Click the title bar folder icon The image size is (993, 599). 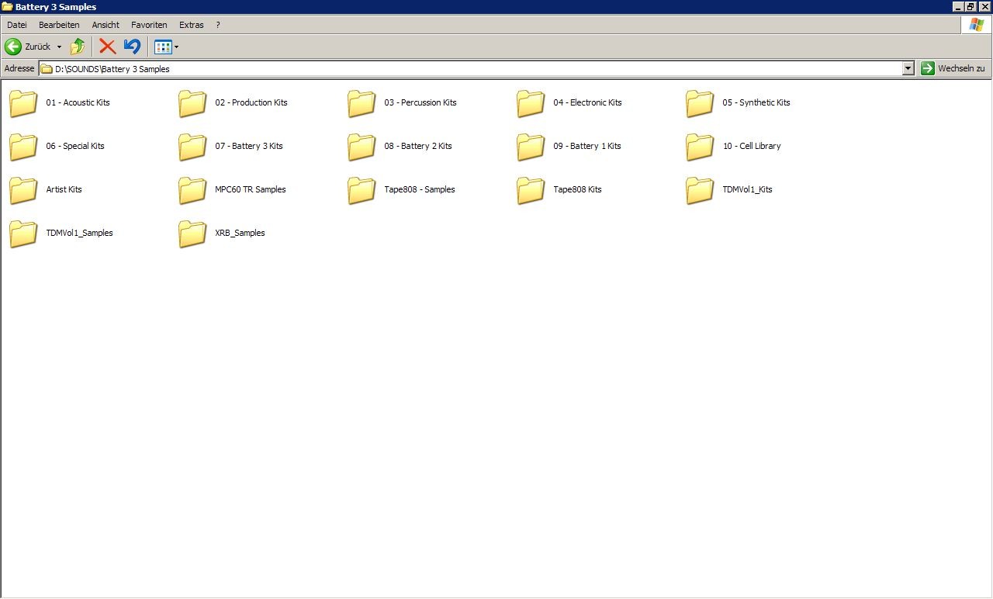coord(7,6)
